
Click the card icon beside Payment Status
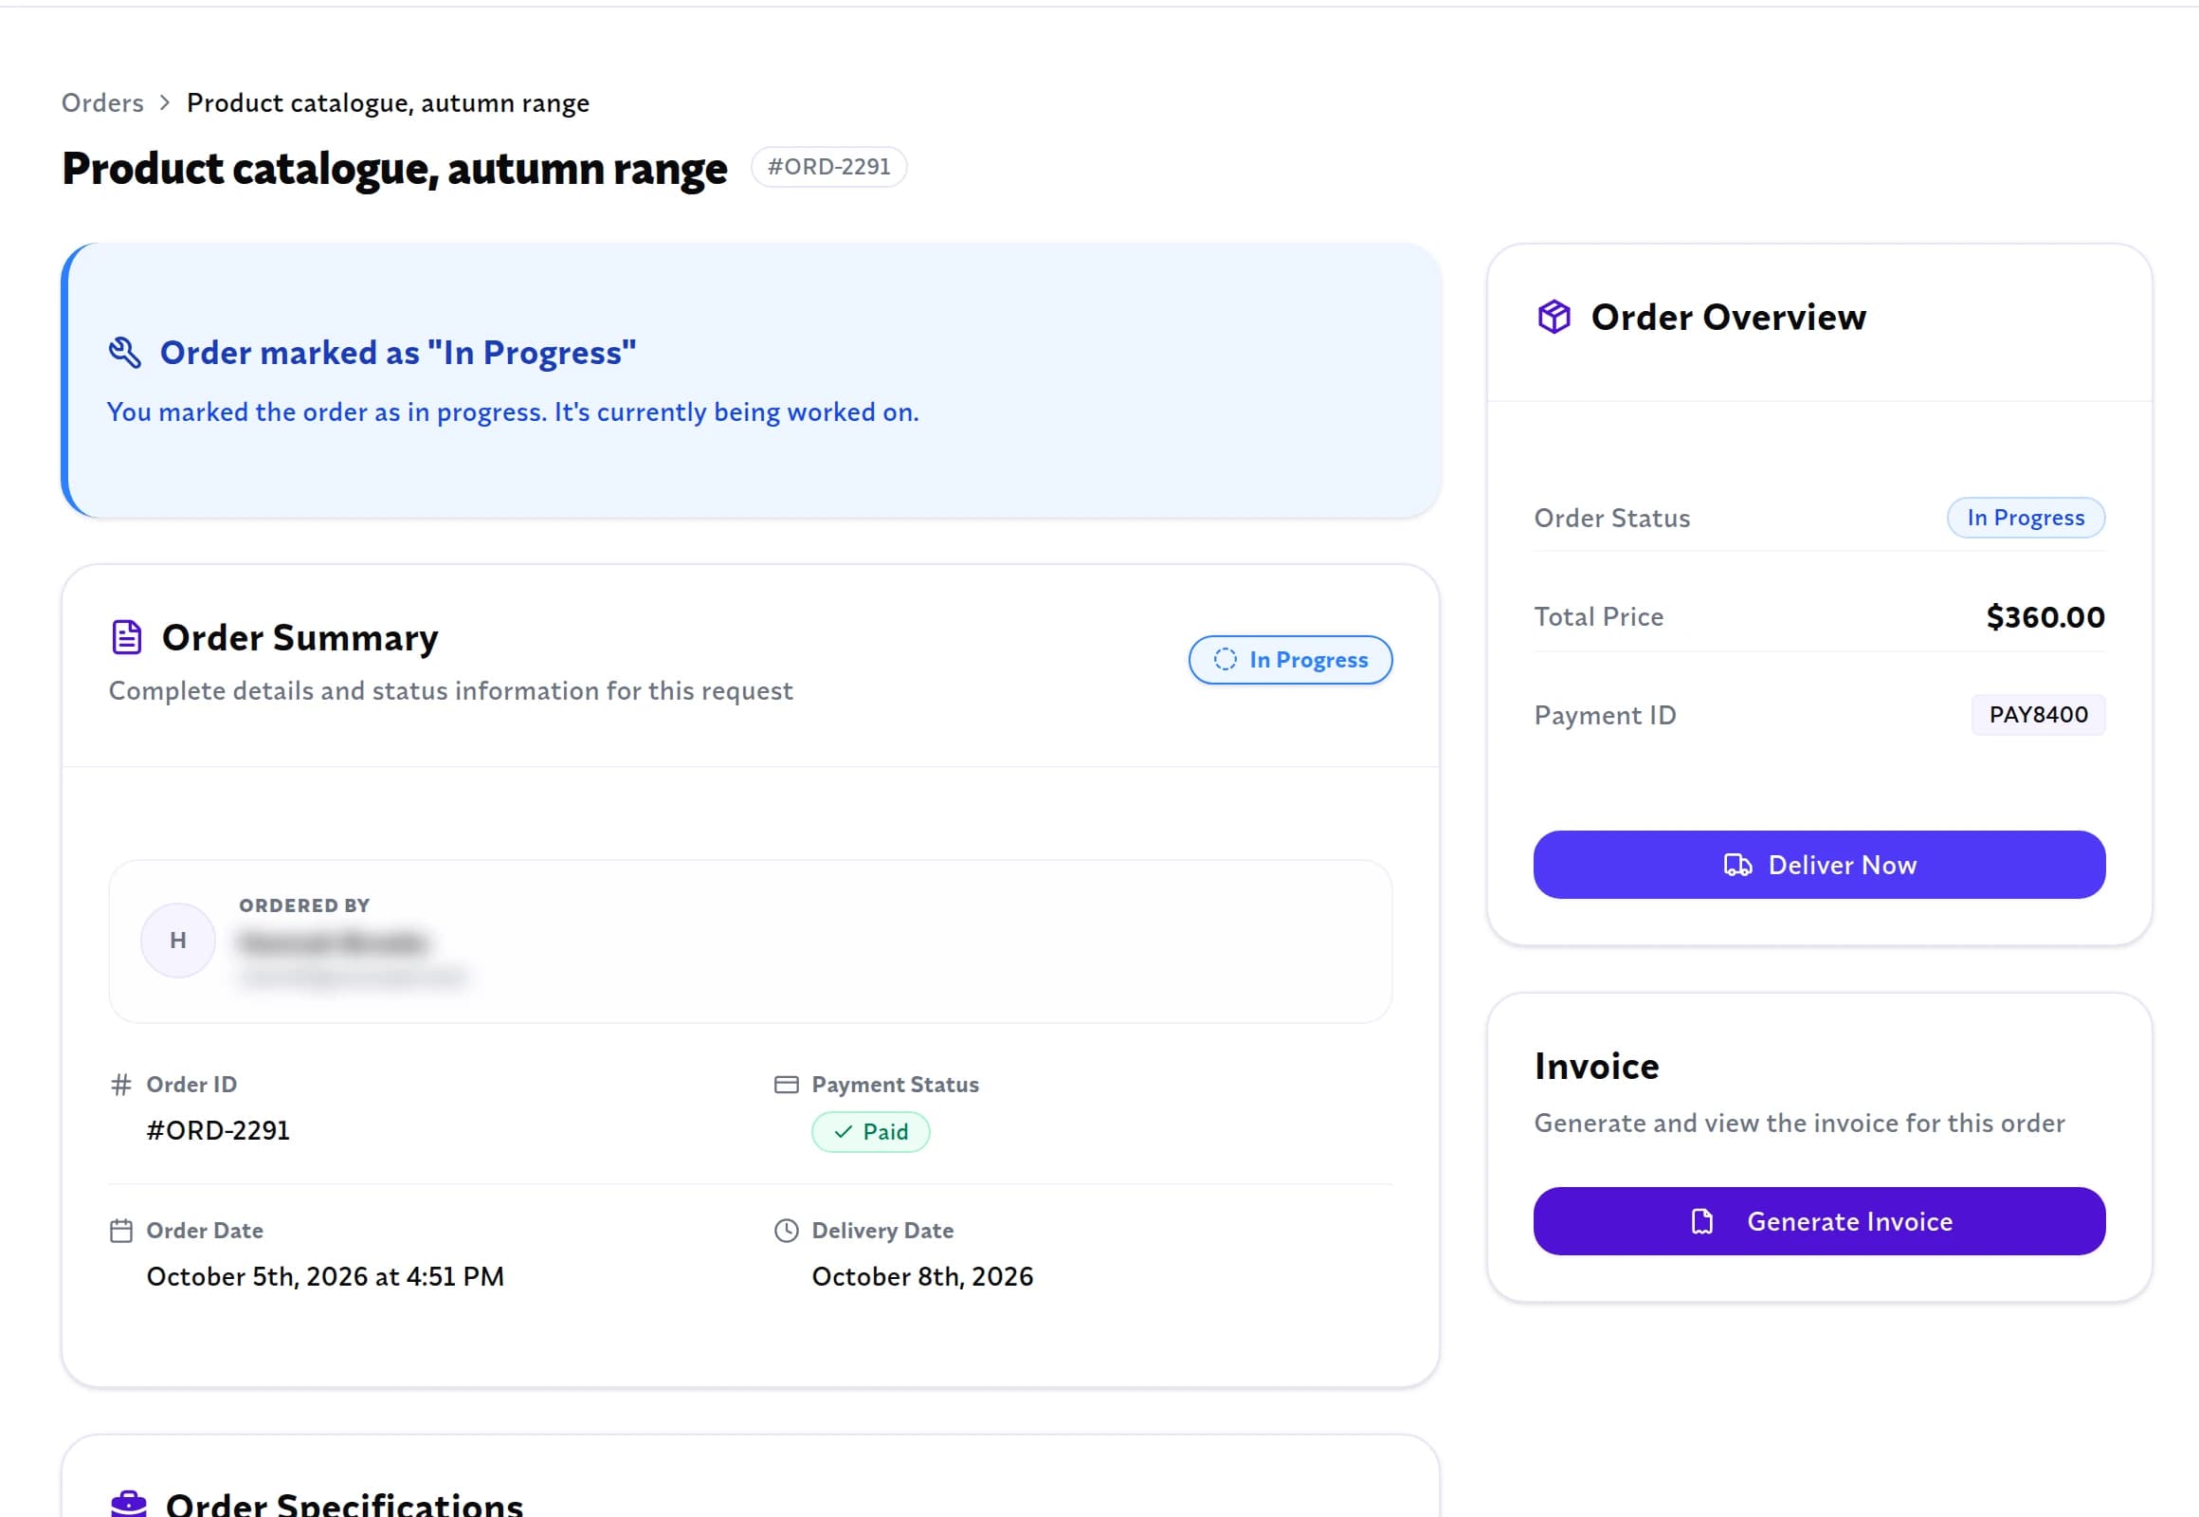click(786, 1085)
